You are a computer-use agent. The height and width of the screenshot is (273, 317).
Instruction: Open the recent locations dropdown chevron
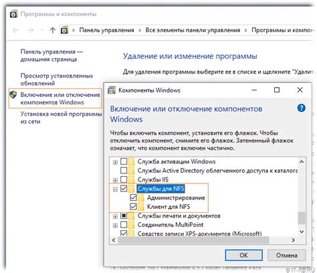(x=42, y=30)
